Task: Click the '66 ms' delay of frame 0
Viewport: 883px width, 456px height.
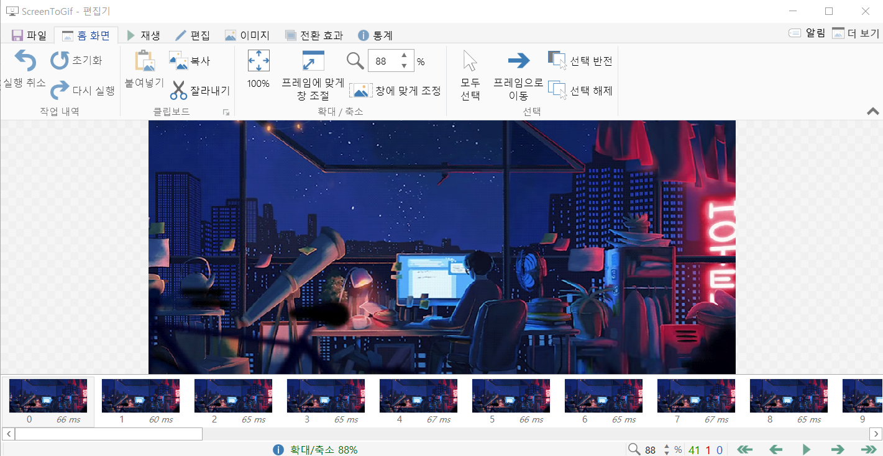Action: click(x=68, y=420)
